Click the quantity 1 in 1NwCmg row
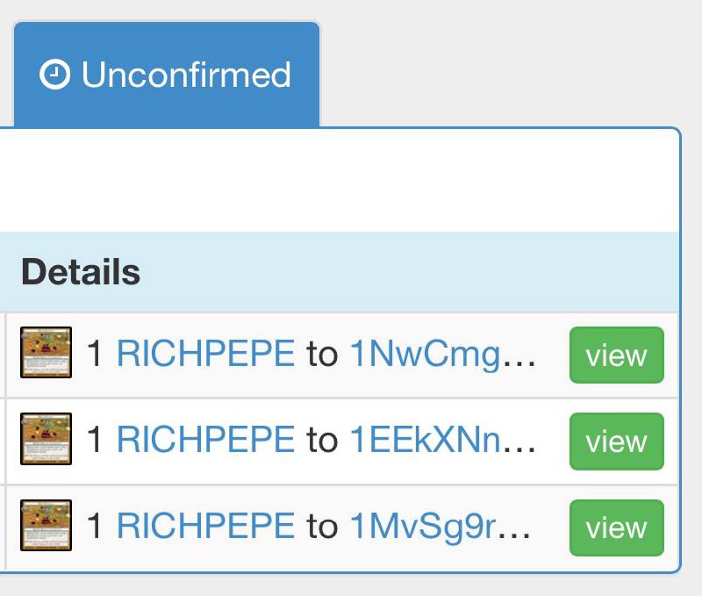This screenshot has height=596, width=702. (x=95, y=354)
